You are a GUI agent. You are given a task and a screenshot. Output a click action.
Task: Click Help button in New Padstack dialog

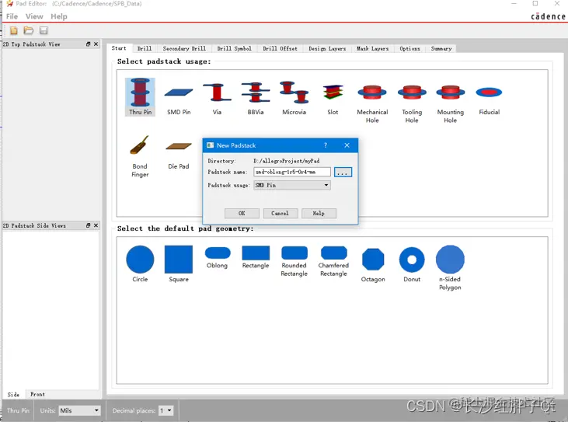[319, 214]
